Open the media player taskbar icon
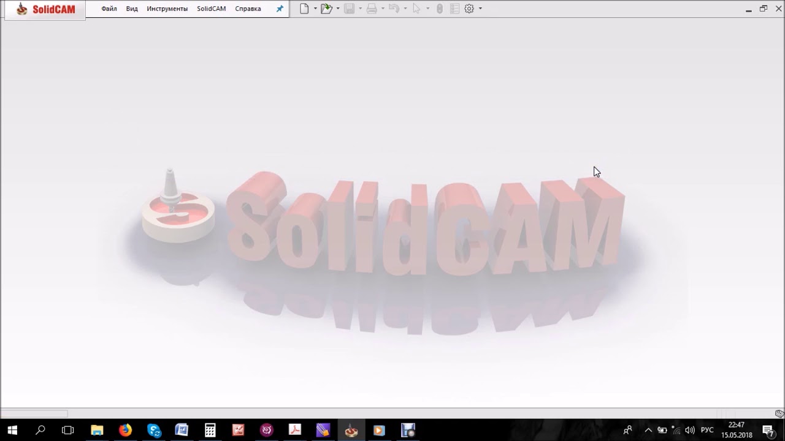 point(379,430)
